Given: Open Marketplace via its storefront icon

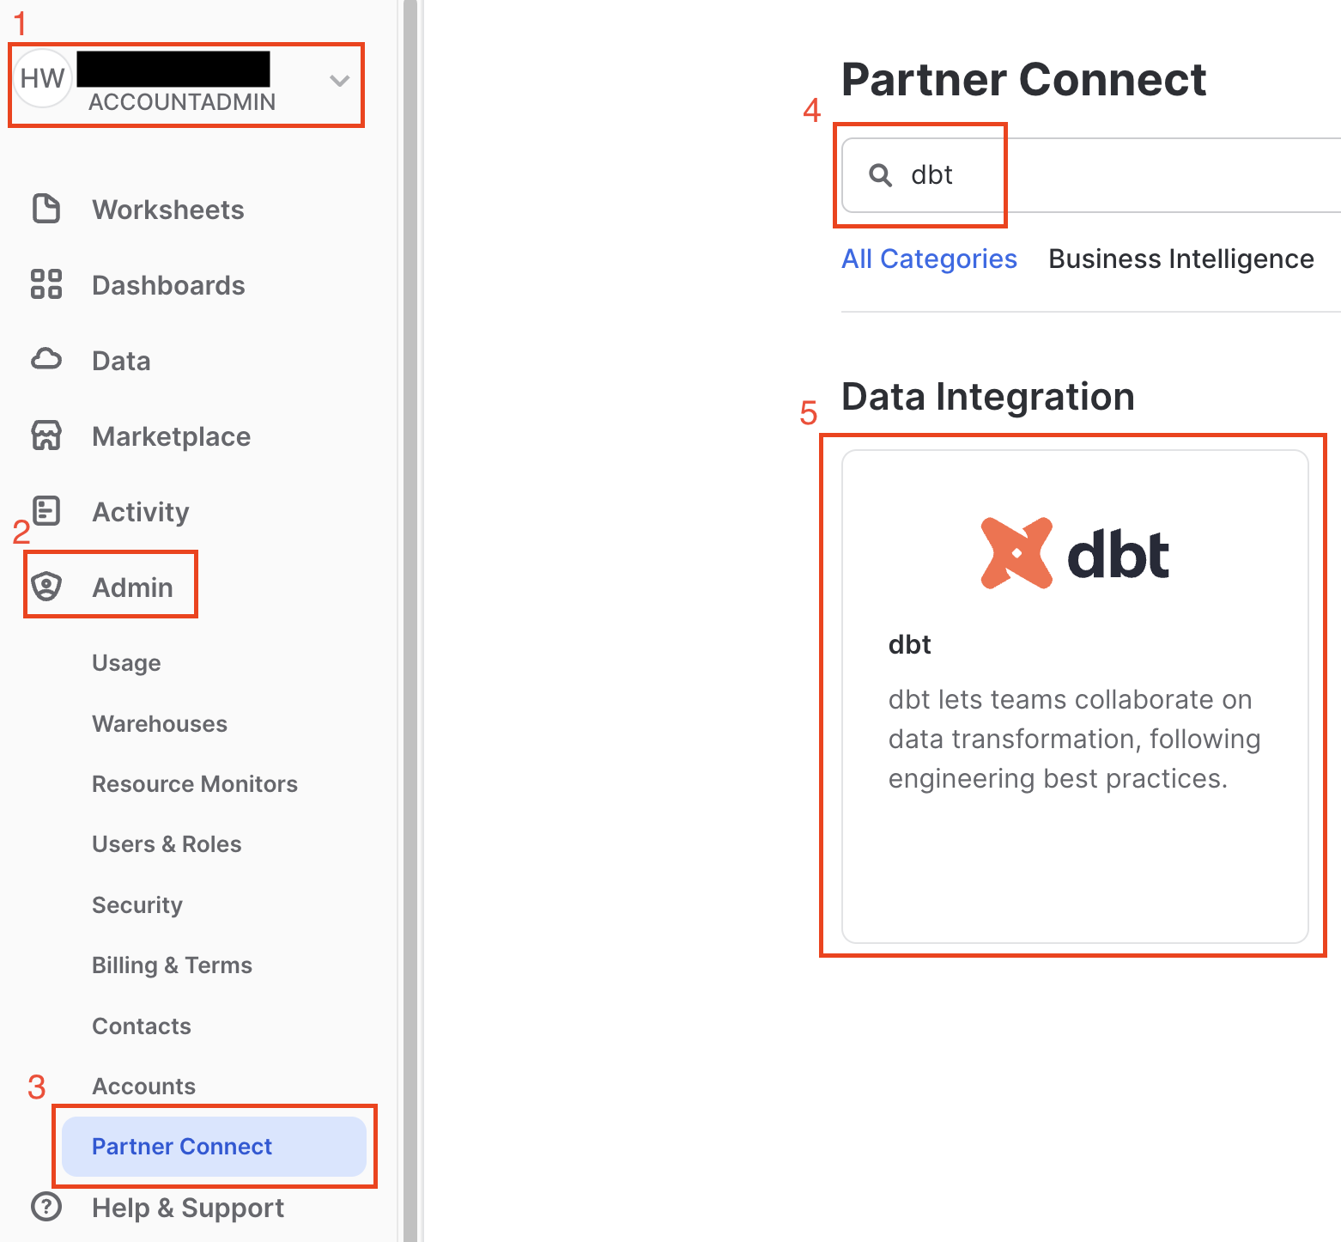Looking at the screenshot, I should coord(46,435).
